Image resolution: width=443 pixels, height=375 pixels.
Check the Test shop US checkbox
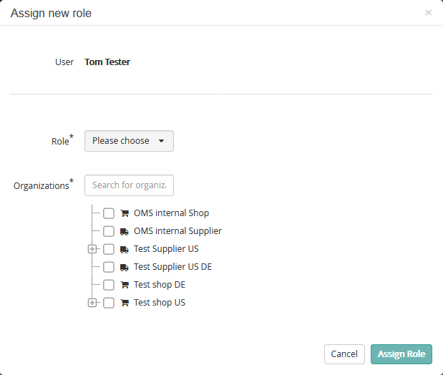109,303
